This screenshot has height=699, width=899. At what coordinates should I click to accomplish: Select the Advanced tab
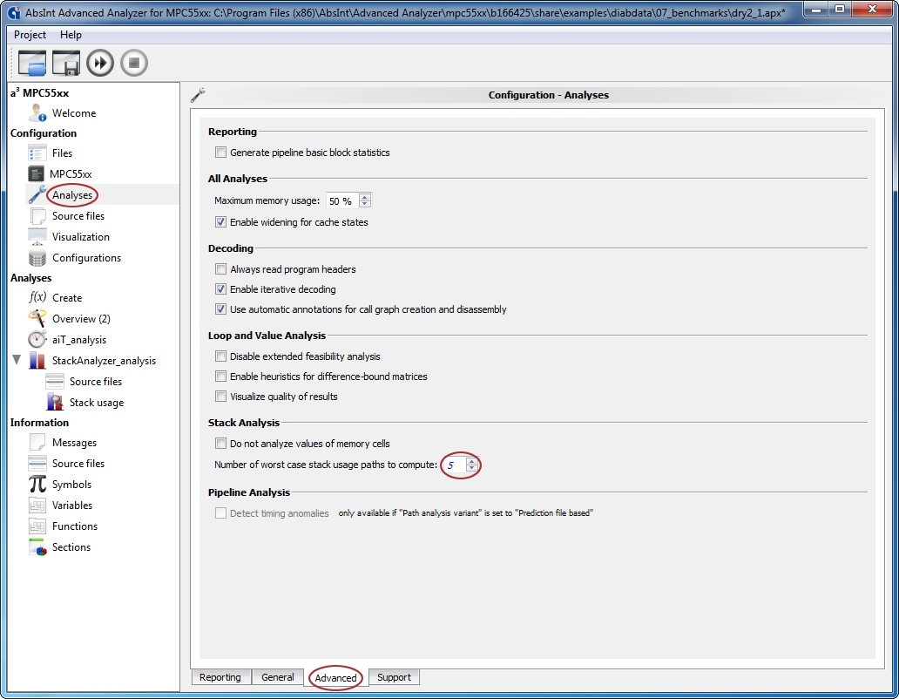335,678
